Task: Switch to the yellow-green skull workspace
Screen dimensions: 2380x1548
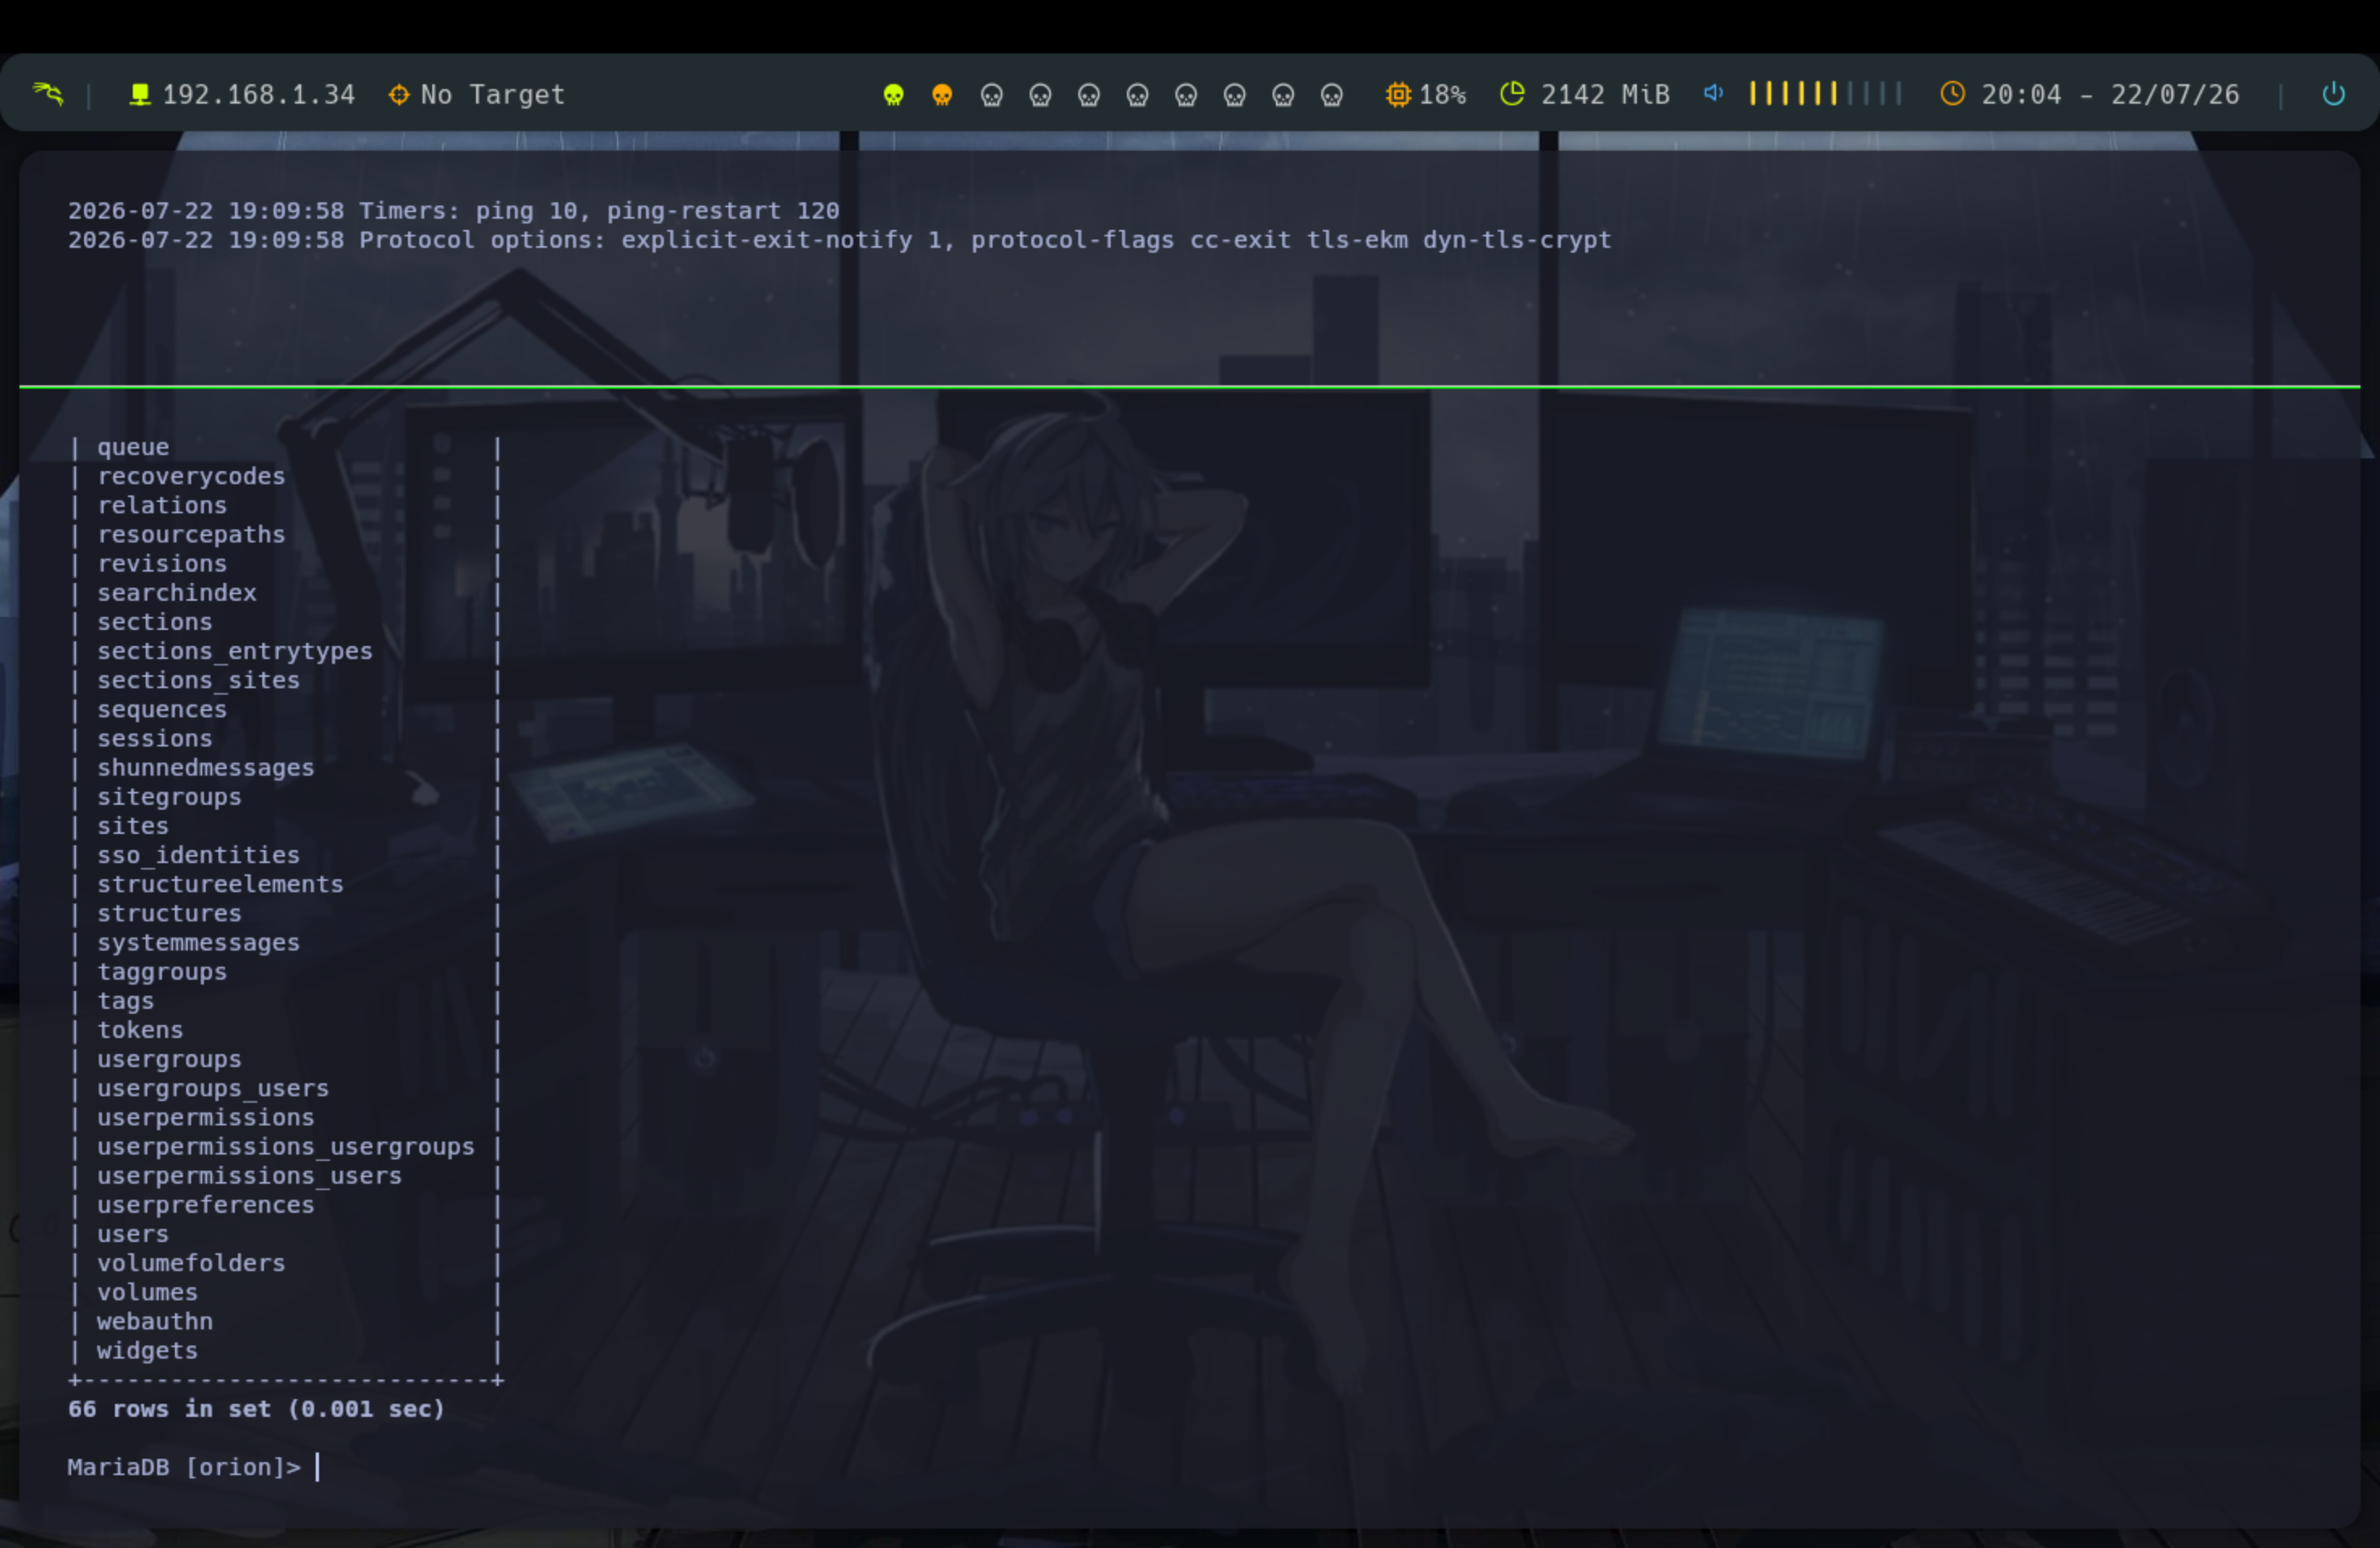Action: pyautogui.click(x=894, y=95)
